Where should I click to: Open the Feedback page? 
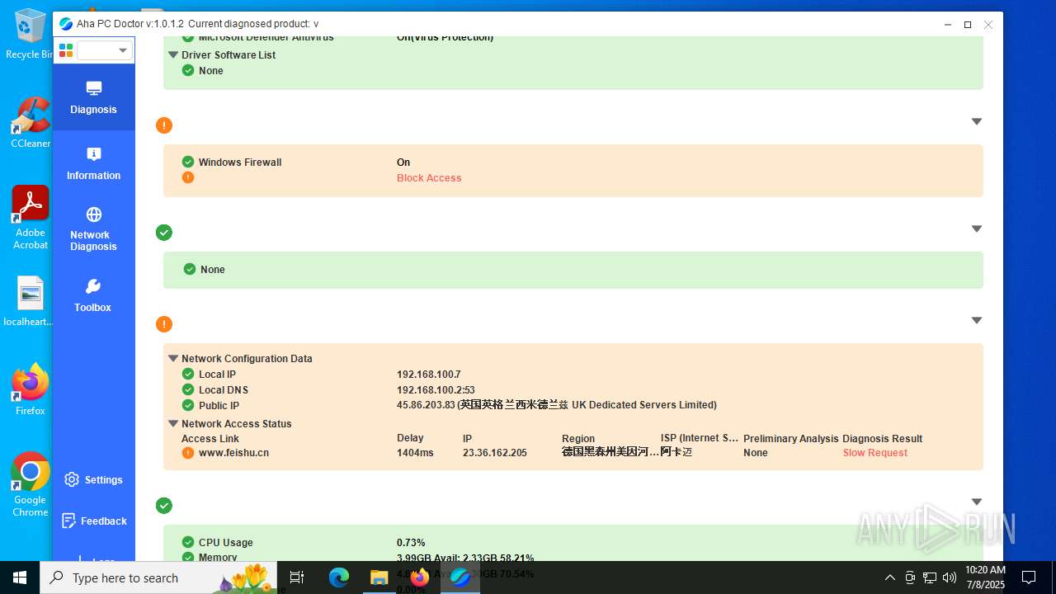93,521
